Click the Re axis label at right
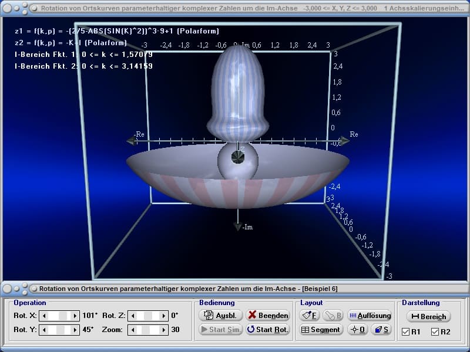Viewport: 470px width, 352px height. 354,134
